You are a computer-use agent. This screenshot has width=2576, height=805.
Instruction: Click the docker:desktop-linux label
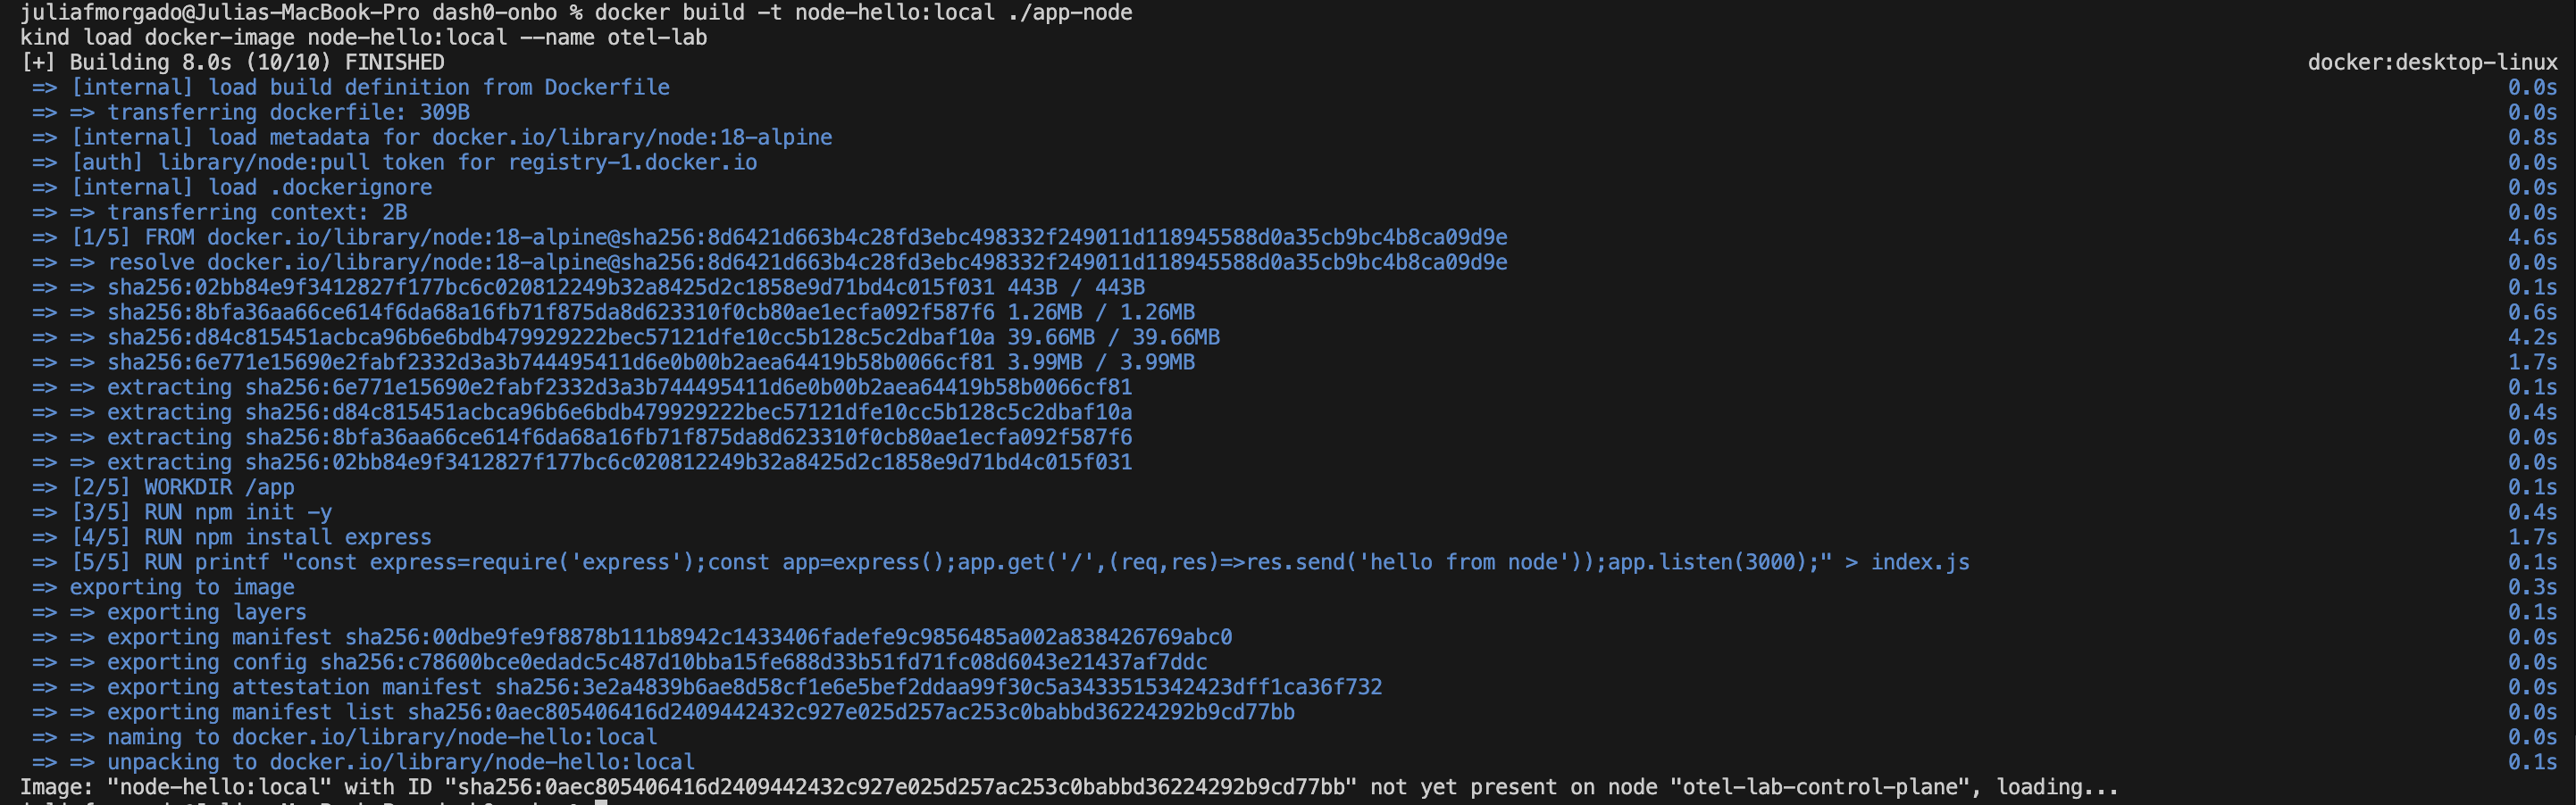[x=2431, y=63]
